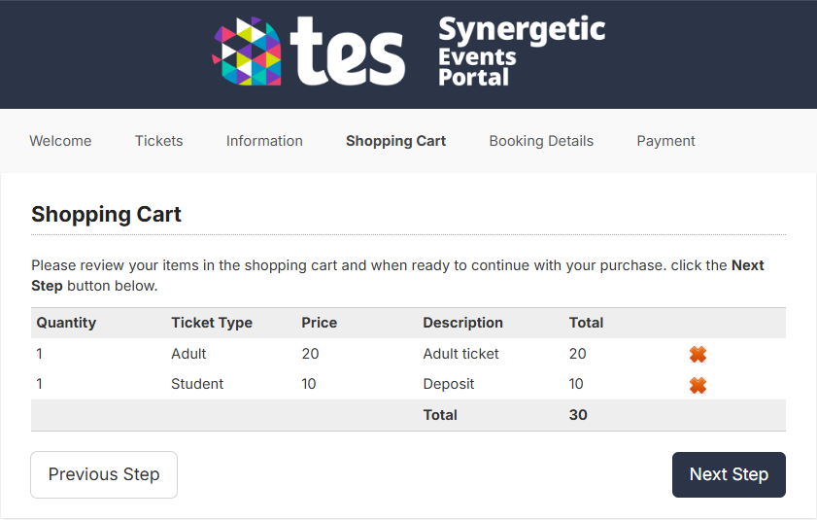Click the Ticket Type column header
817x520 pixels.
(212, 323)
